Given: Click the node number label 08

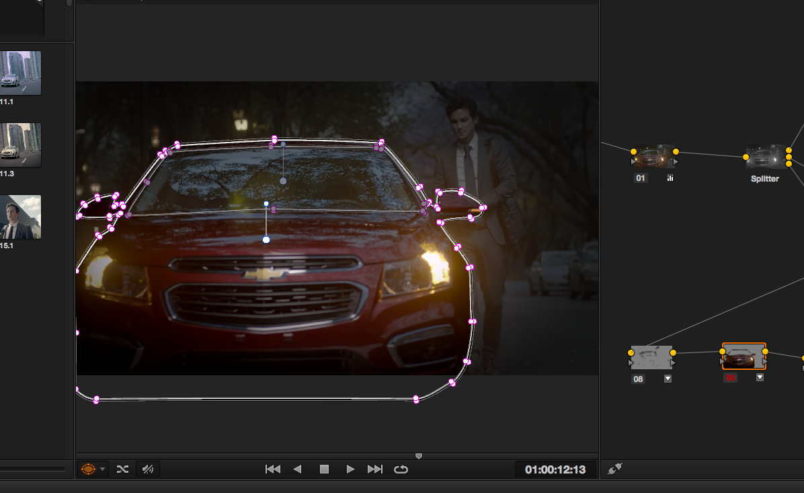Looking at the screenshot, I should coord(638,379).
